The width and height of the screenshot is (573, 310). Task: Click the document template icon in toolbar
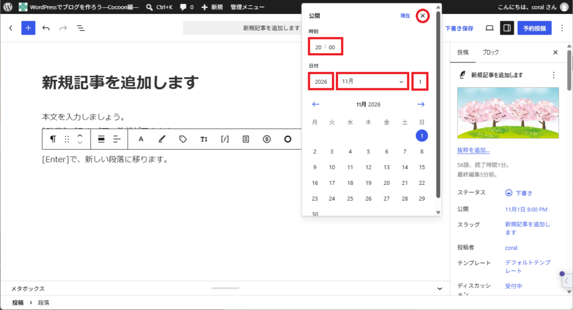coord(246,139)
